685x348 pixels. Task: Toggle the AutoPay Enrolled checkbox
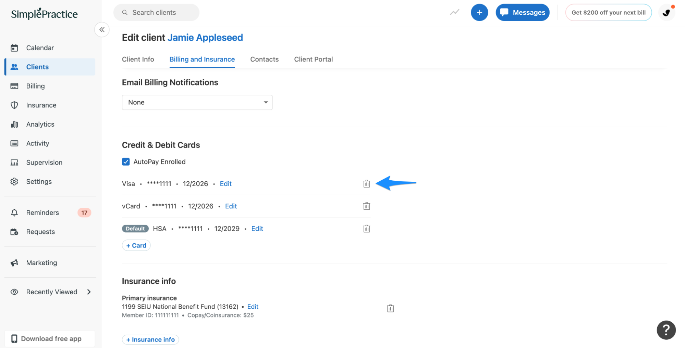(x=126, y=162)
